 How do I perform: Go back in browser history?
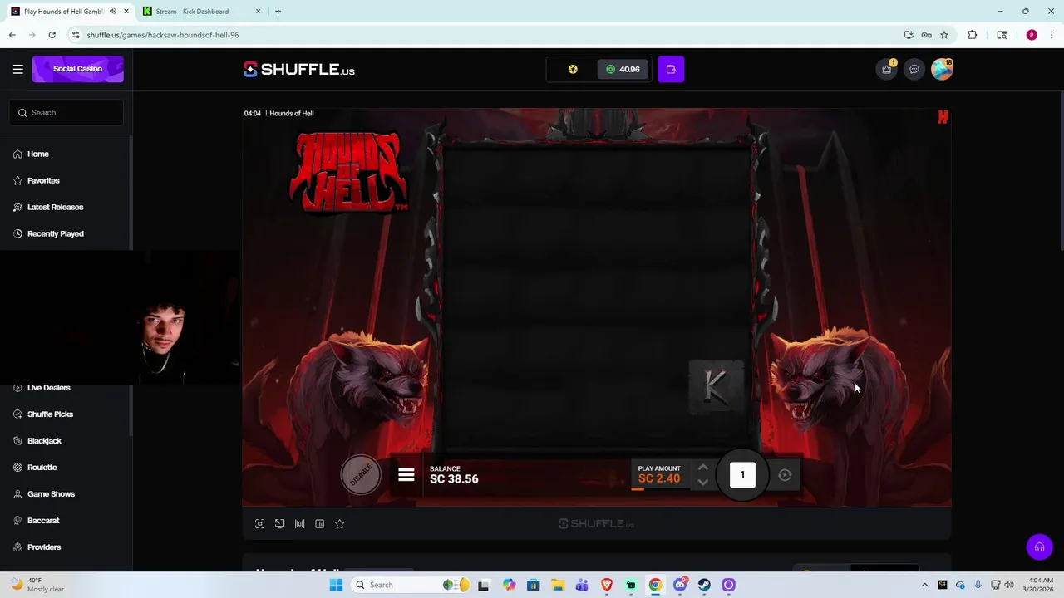click(x=12, y=35)
